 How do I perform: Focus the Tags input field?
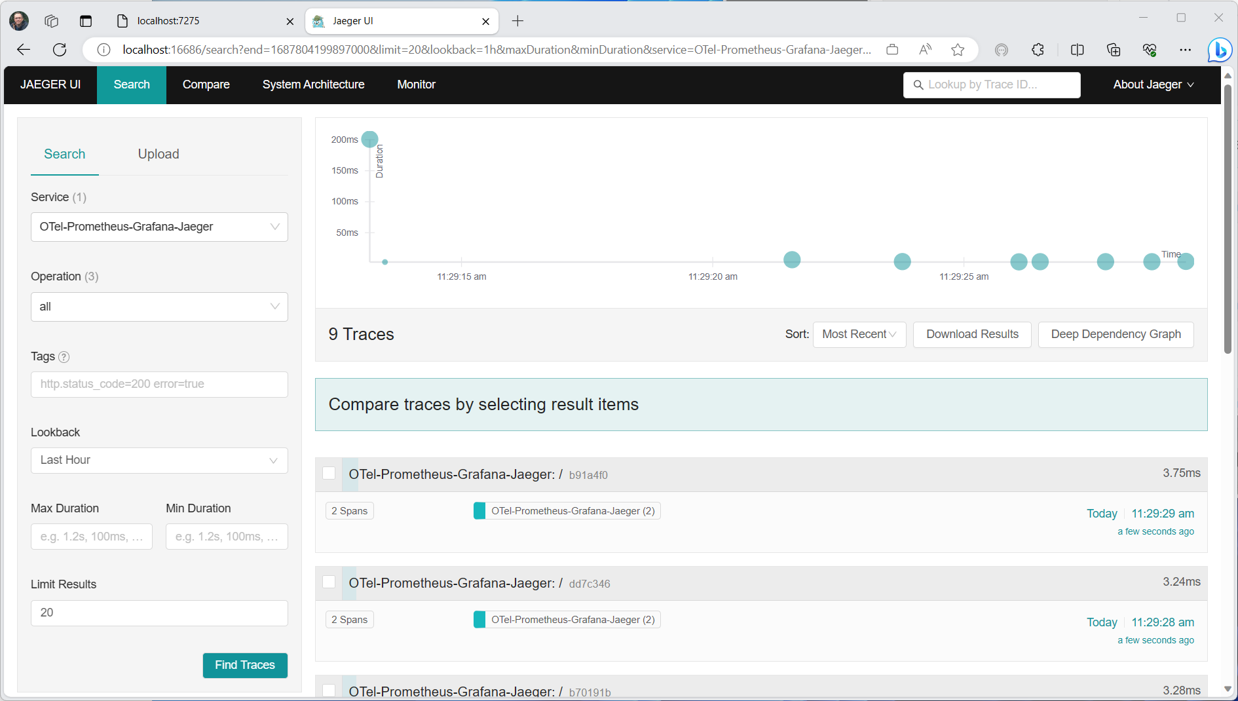point(159,385)
